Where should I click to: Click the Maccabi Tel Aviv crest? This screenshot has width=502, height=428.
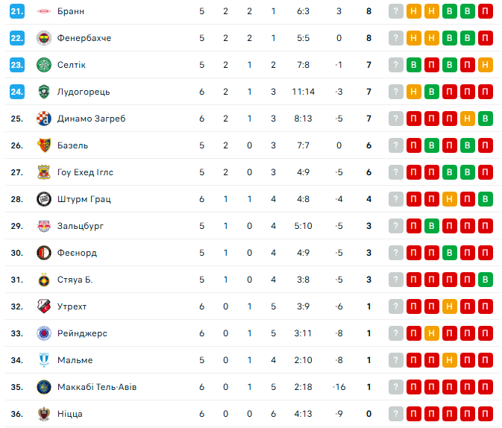(43, 387)
